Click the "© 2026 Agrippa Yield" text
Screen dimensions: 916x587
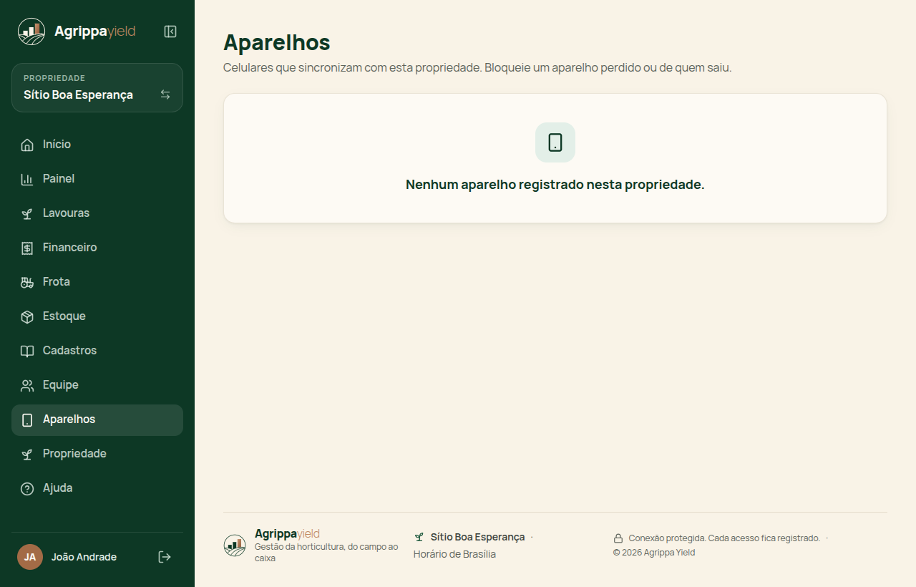coord(654,553)
